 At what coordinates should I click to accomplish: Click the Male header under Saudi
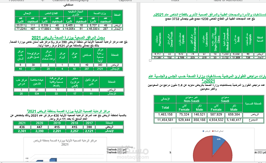pyautogui.click(x=234, y=108)
